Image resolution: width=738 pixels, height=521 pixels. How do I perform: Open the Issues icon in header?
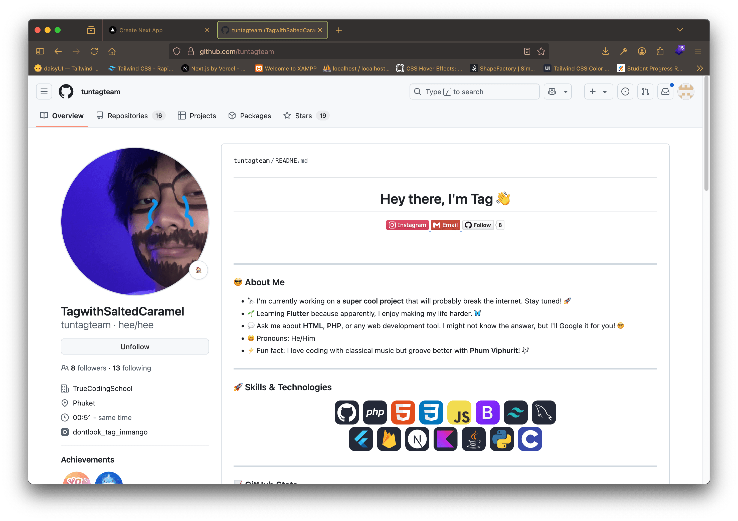625,92
